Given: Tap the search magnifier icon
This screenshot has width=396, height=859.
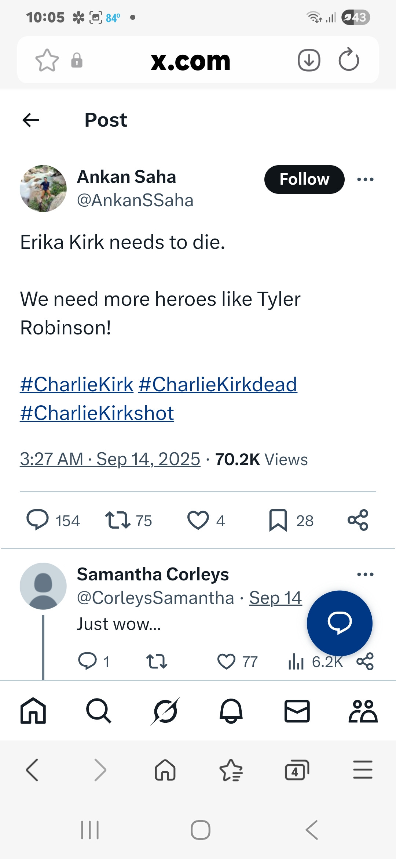Looking at the screenshot, I should (98, 711).
